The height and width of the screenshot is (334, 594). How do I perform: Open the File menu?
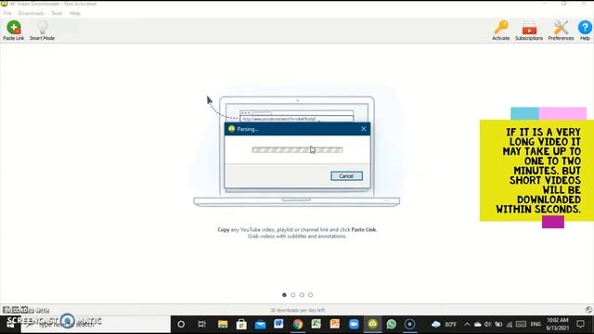[x=7, y=13]
